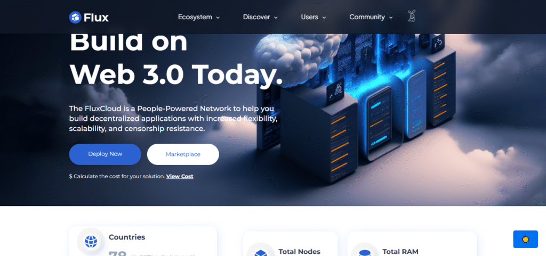Click the globe icon beside Countries
The width and height of the screenshot is (546, 256).
[x=91, y=241]
